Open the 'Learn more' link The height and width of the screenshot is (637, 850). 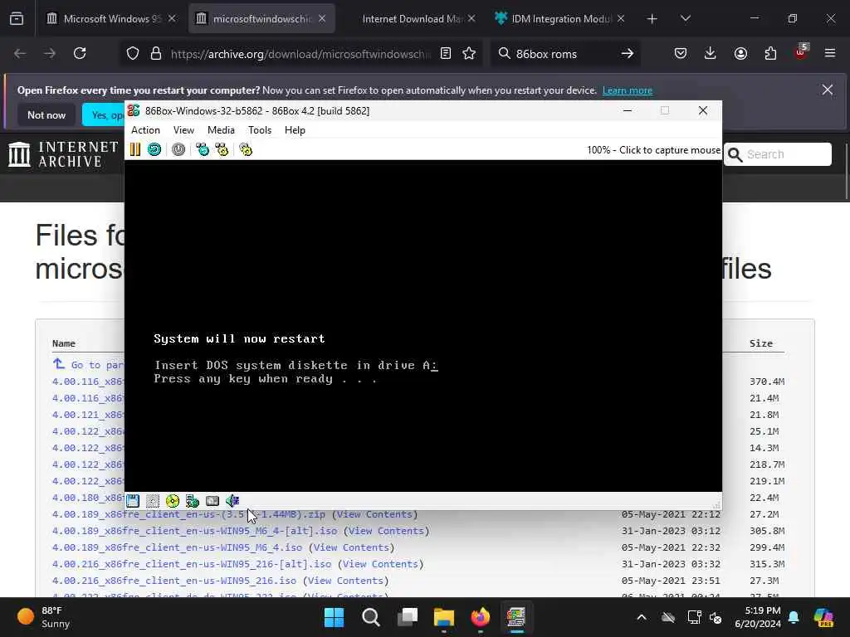[x=628, y=90]
